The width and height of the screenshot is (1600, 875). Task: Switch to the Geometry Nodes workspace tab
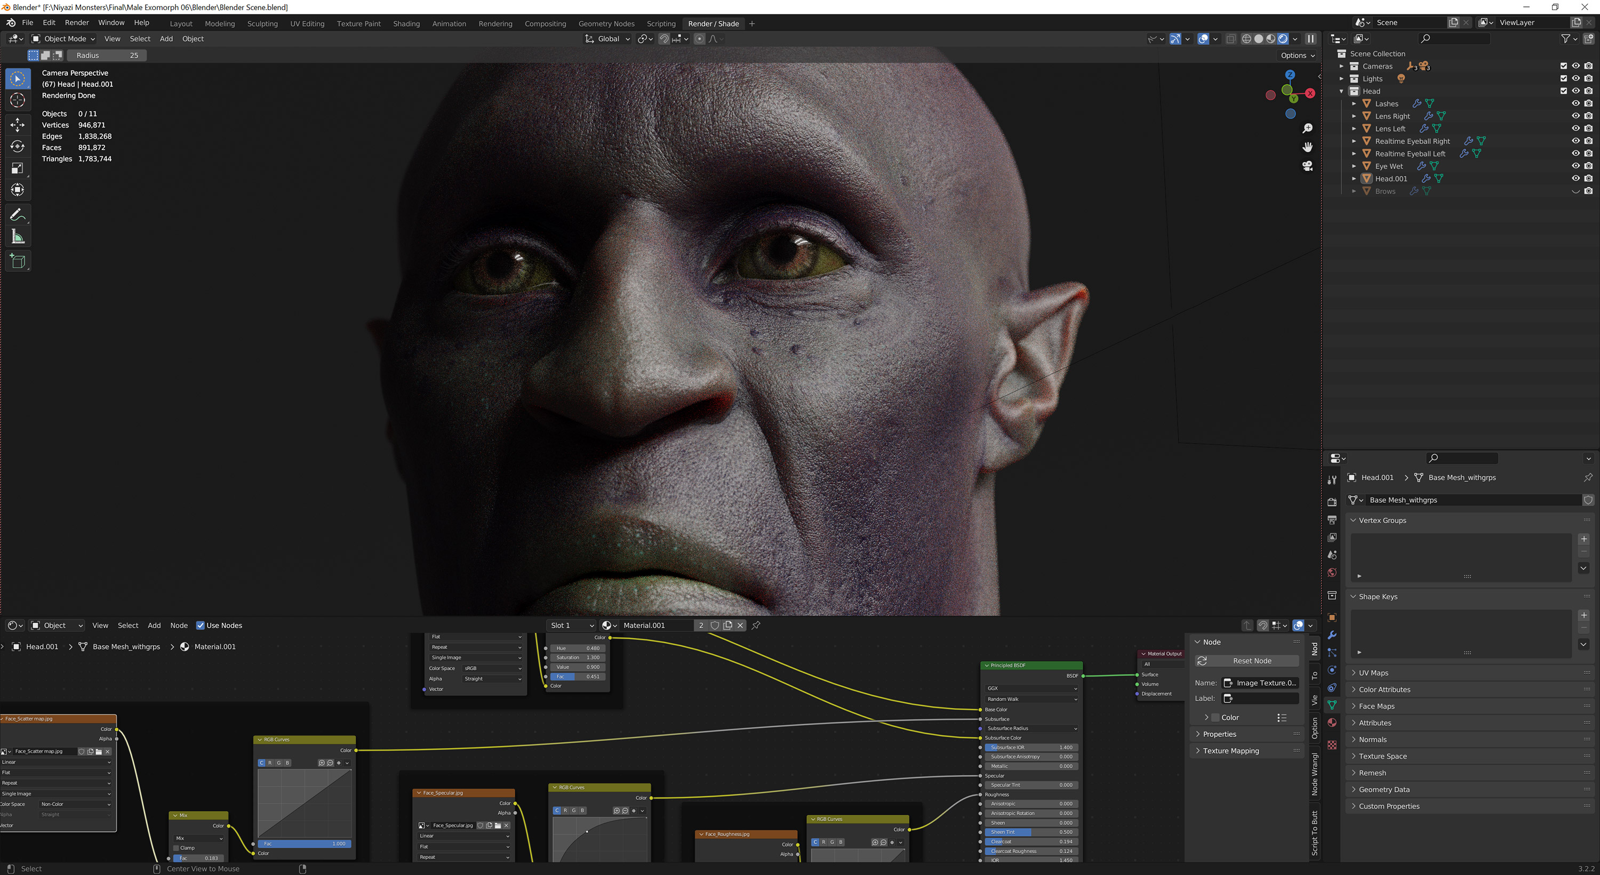(x=606, y=23)
